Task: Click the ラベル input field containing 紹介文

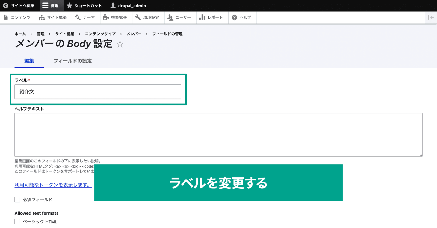Action: [x=98, y=92]
